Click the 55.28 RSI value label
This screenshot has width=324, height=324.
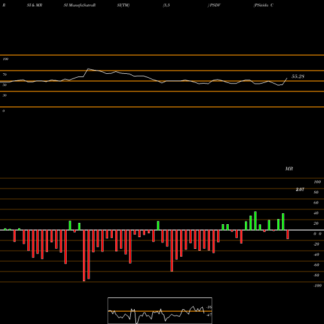(x=298, y=76)
